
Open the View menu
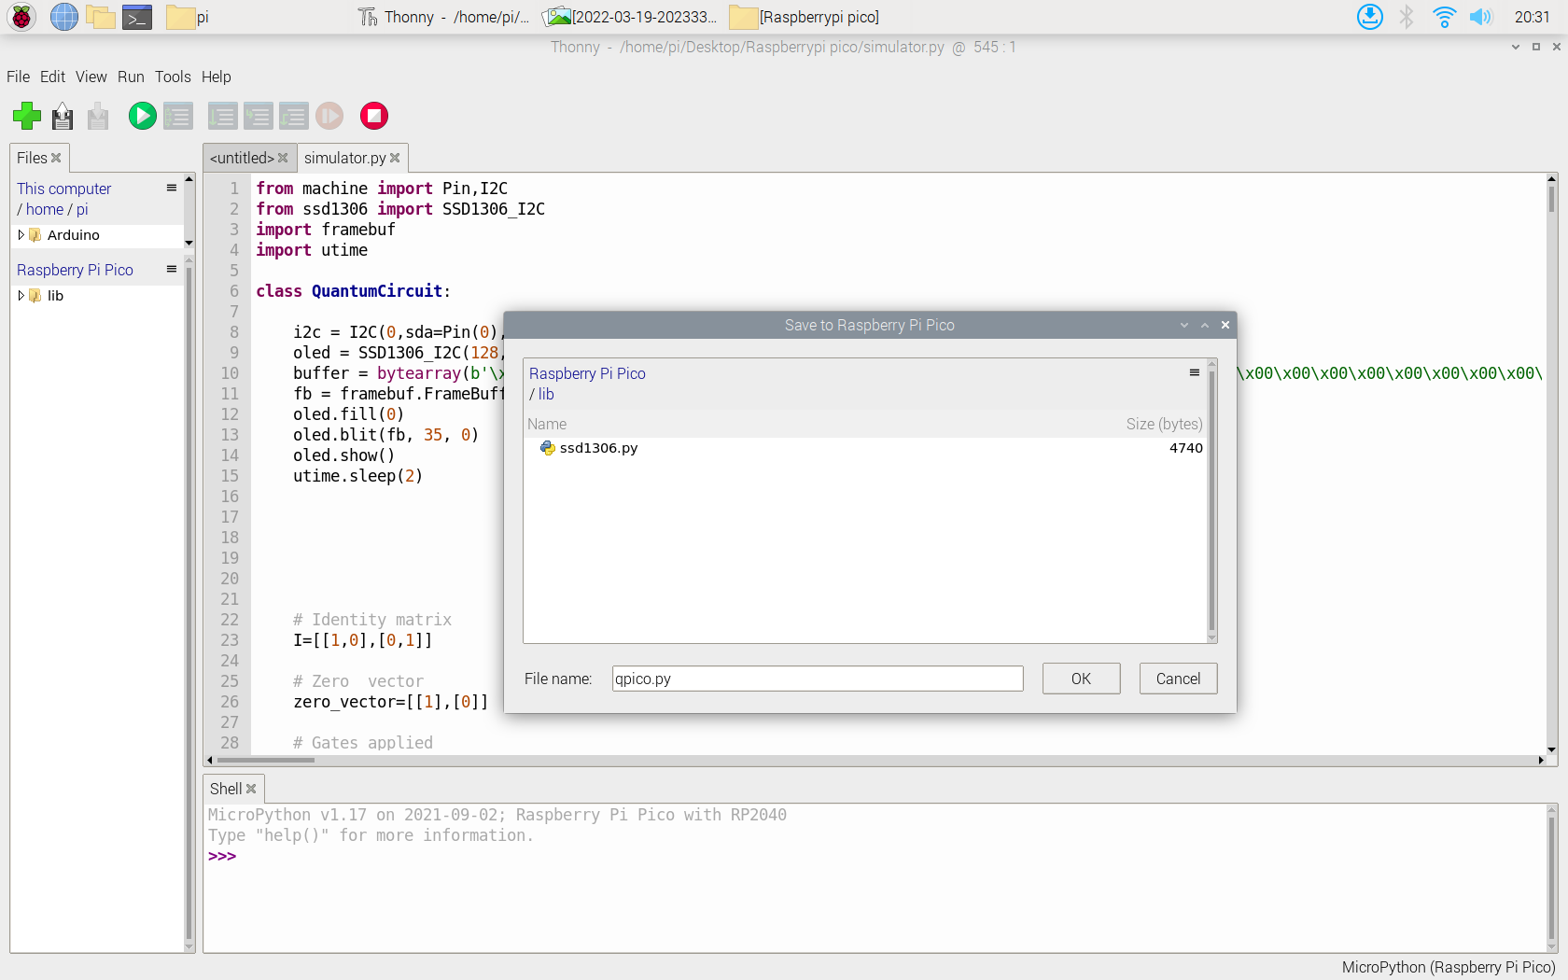[x=91, y=77]
